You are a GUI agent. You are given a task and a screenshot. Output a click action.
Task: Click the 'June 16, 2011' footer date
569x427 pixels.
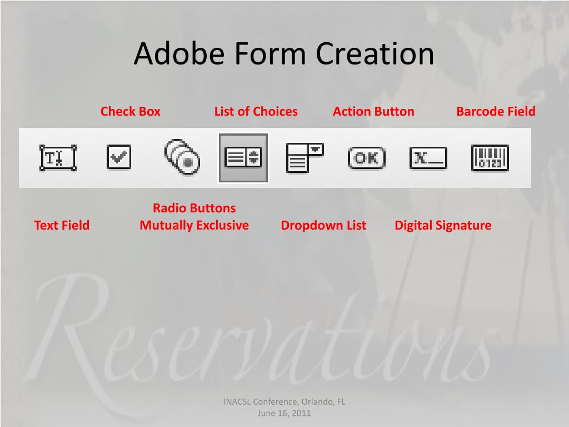[x=284, y=413]
